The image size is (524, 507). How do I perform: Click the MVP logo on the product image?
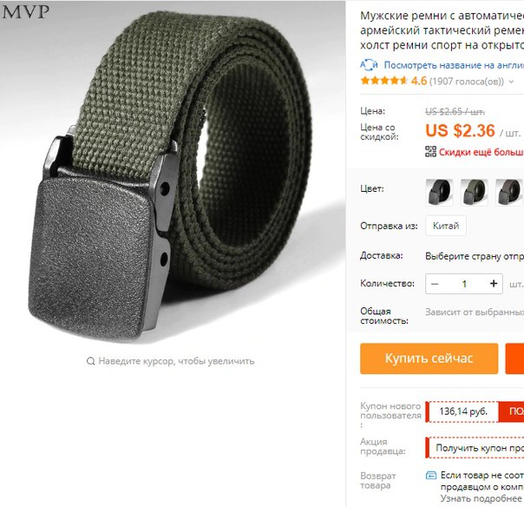click(x=26, y=11)
